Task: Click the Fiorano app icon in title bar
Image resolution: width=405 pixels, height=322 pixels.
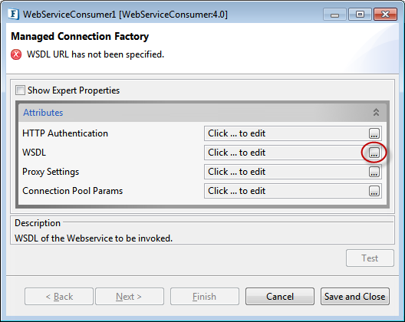Action: tap(14, 15)
